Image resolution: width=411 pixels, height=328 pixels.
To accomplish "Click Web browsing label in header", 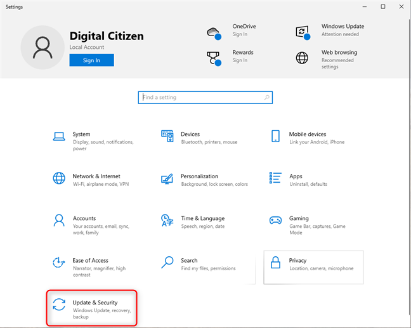I will [x=339, y=53].
